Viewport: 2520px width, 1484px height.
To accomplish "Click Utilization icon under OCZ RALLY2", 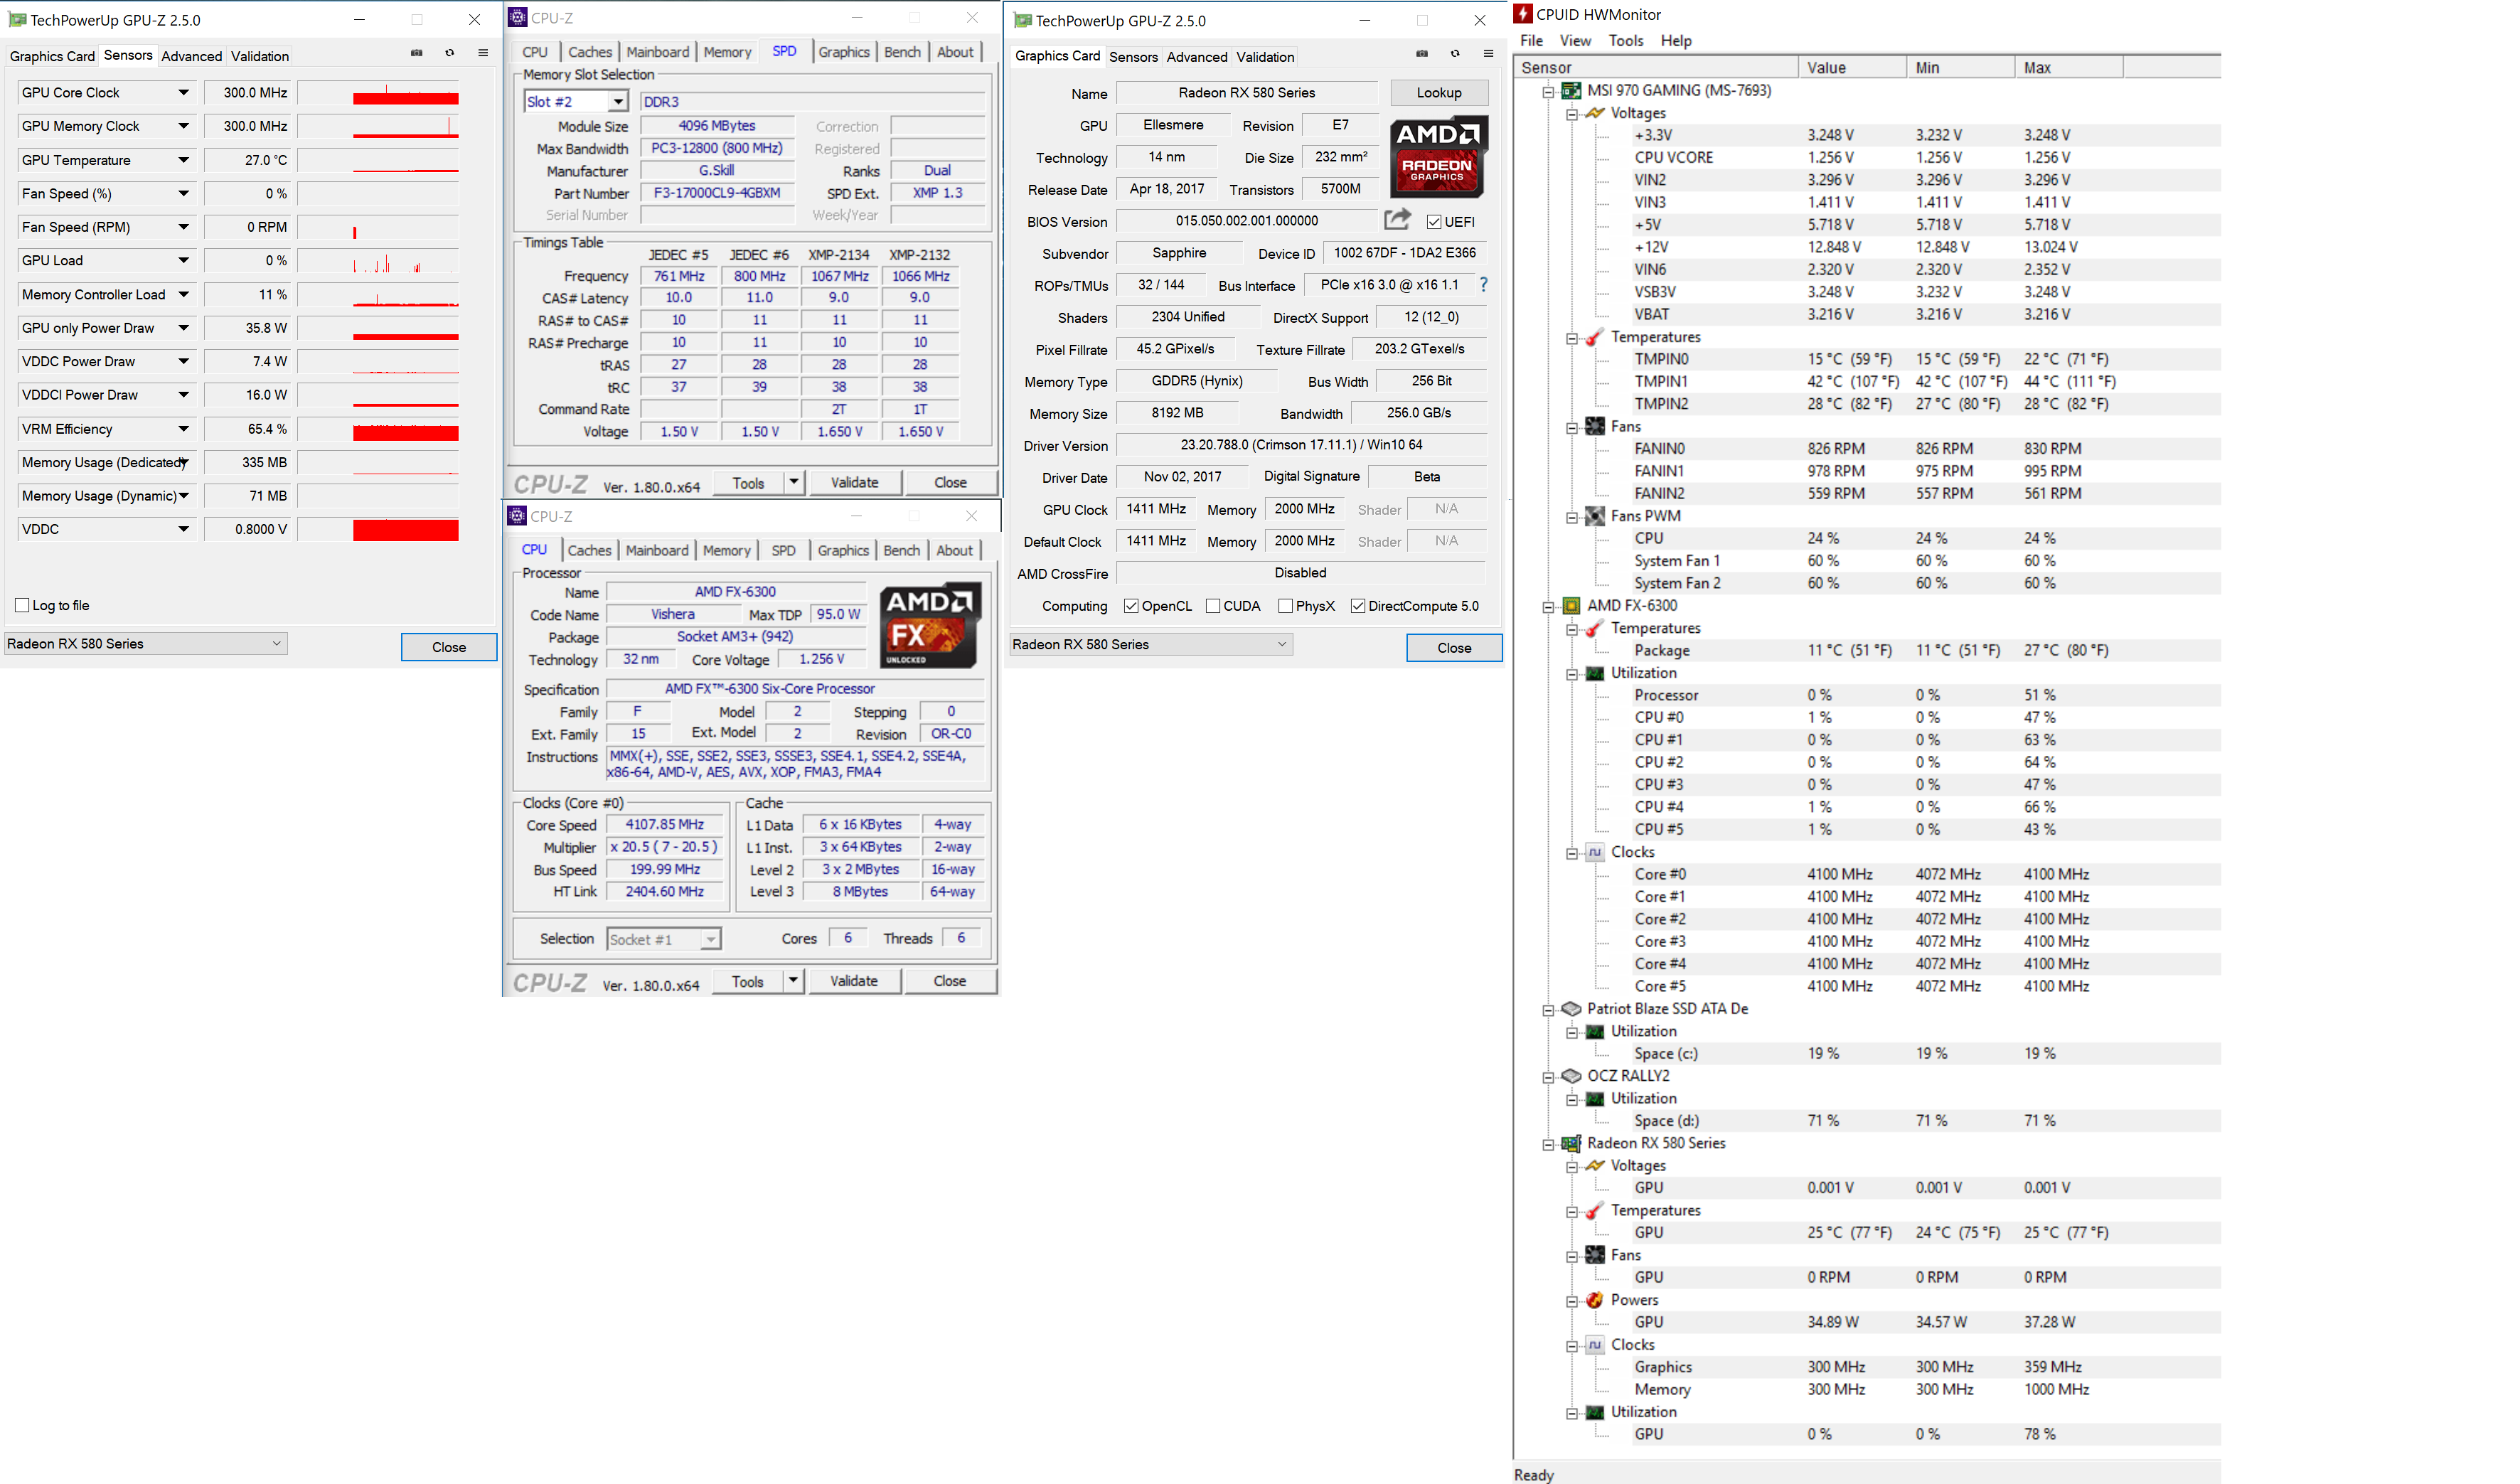I will (1595, 1099).
